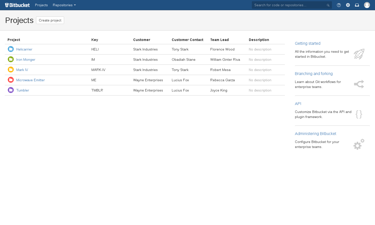The image size is (375, 225).
Task: Click the Customer column header
Action: (142, 40)
